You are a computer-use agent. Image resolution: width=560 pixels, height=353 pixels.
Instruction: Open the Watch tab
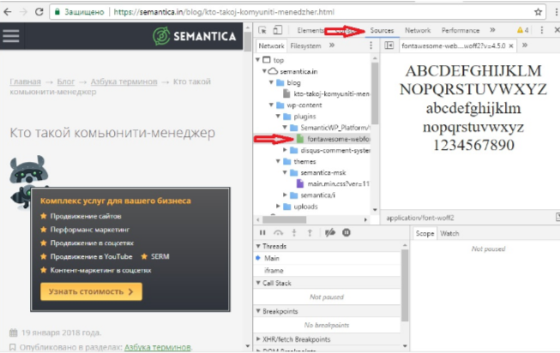tap(449, 233)
